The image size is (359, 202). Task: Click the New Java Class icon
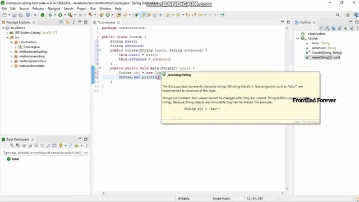click(108, 15)
